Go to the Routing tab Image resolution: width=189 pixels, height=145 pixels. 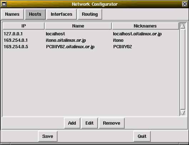[90, 14]
